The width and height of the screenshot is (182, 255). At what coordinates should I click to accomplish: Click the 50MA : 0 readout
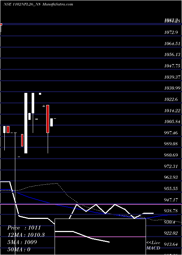coord(19,250)
